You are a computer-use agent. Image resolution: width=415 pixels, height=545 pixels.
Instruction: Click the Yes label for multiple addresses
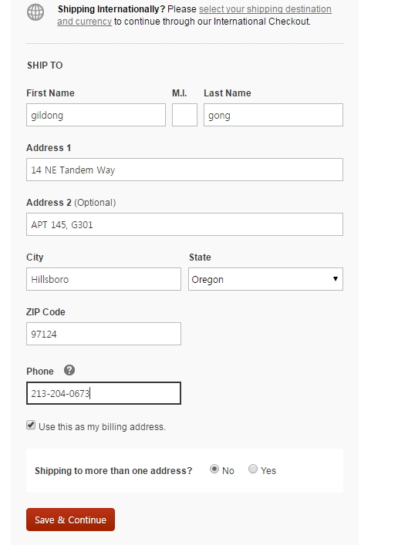pos(268,471)
